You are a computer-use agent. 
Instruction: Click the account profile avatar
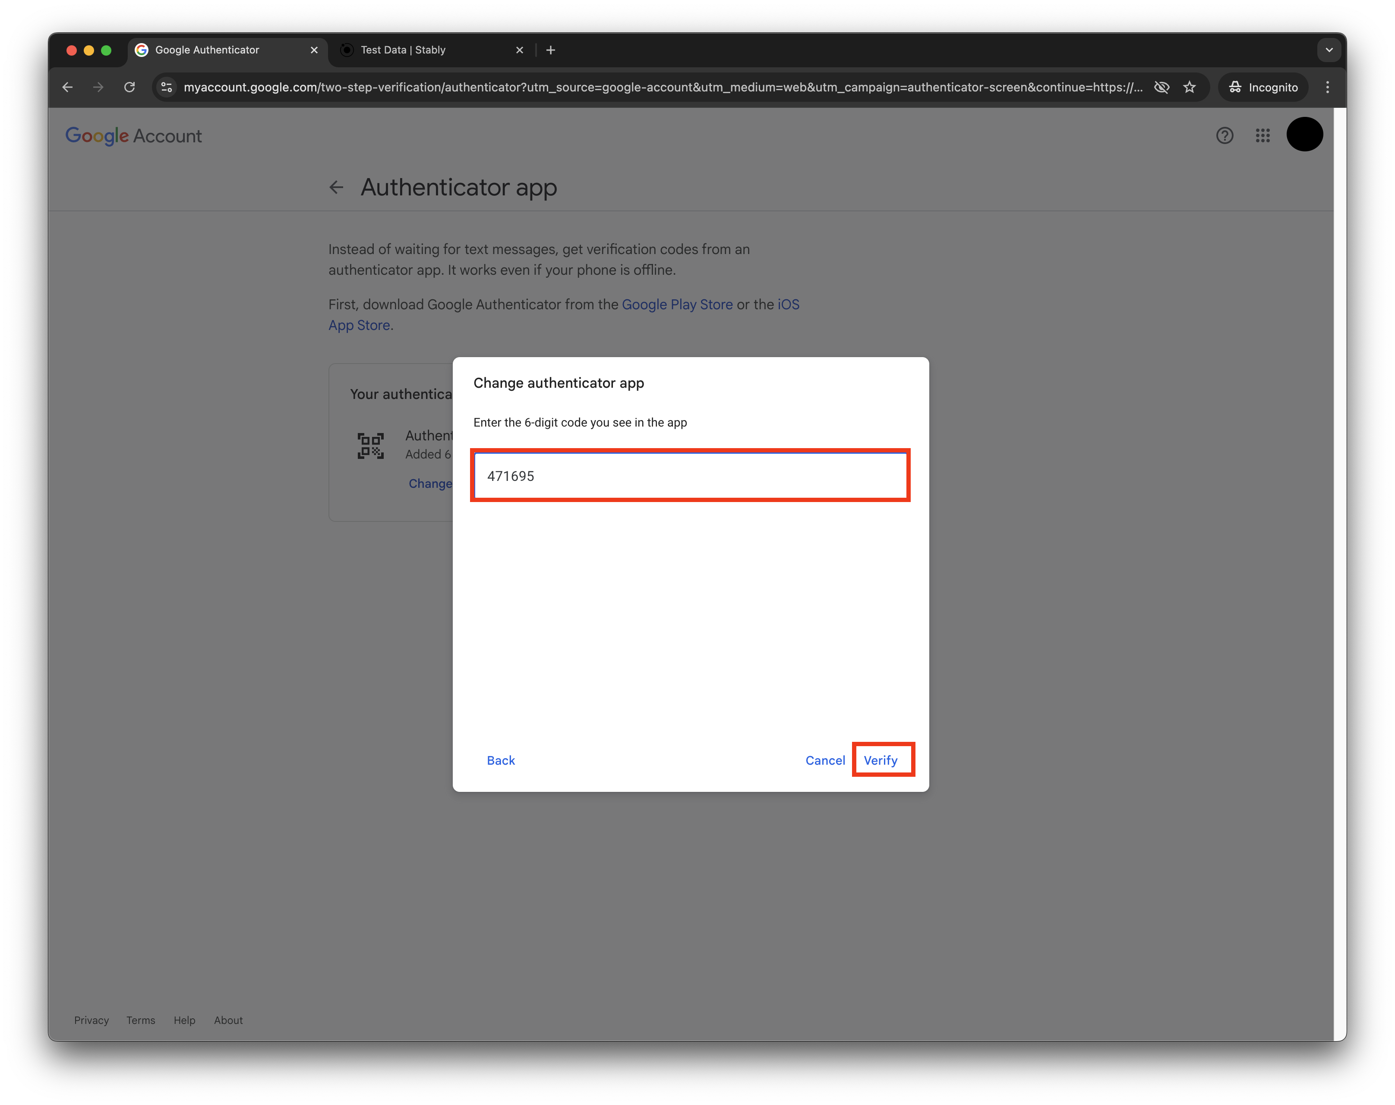pyautogui.click(x=1304, y=135)
